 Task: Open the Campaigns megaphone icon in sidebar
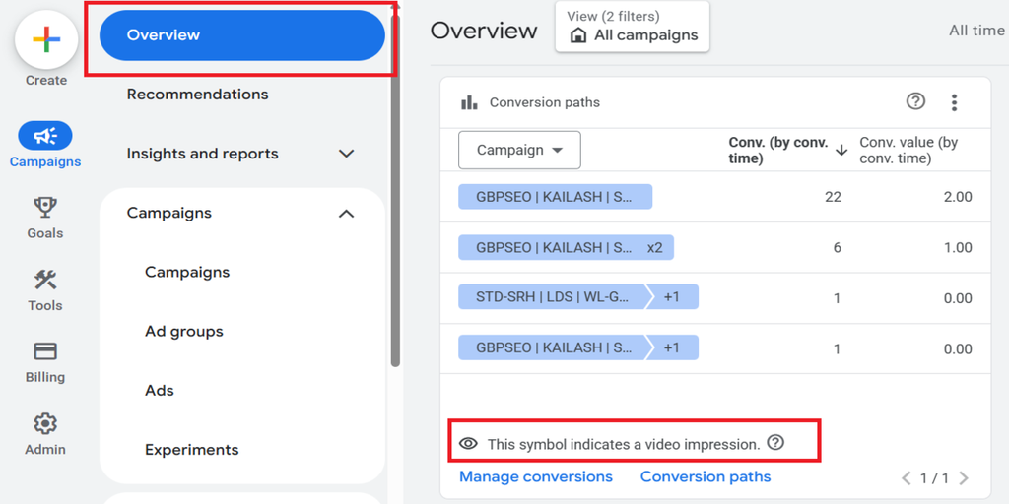pyautogui.click(x=45, y=136)
